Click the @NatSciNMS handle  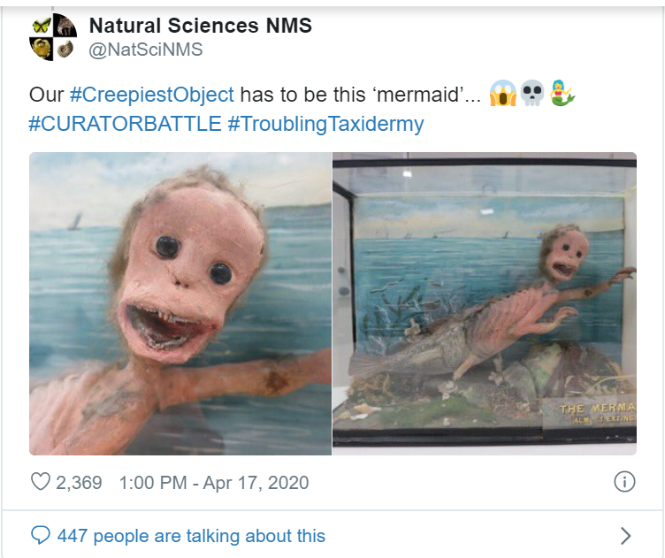146,50
